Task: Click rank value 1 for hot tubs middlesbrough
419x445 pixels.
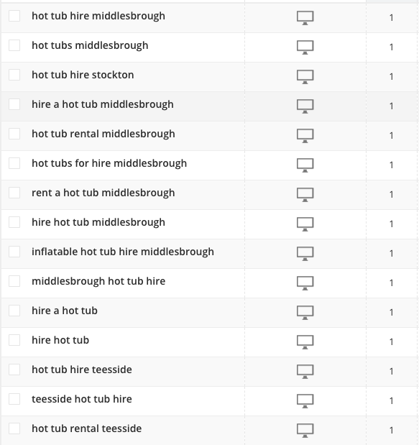Action: (392, 47)
